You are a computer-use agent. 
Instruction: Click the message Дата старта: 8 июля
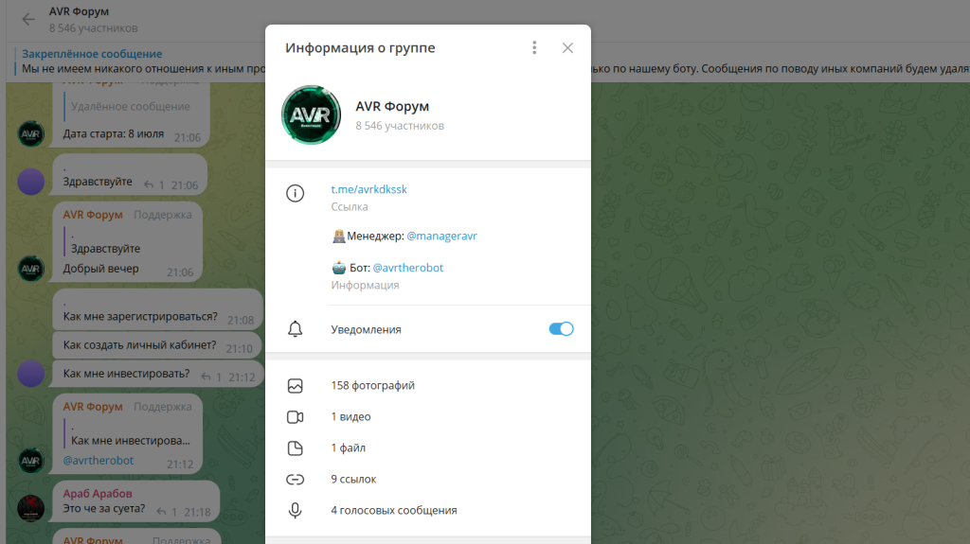[x=114, y=133]
